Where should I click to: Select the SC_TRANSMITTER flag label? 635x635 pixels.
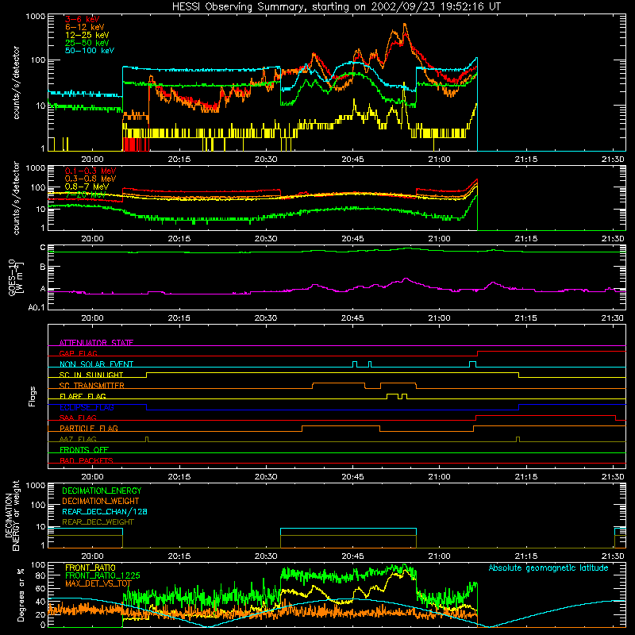(x=92, y=386)
